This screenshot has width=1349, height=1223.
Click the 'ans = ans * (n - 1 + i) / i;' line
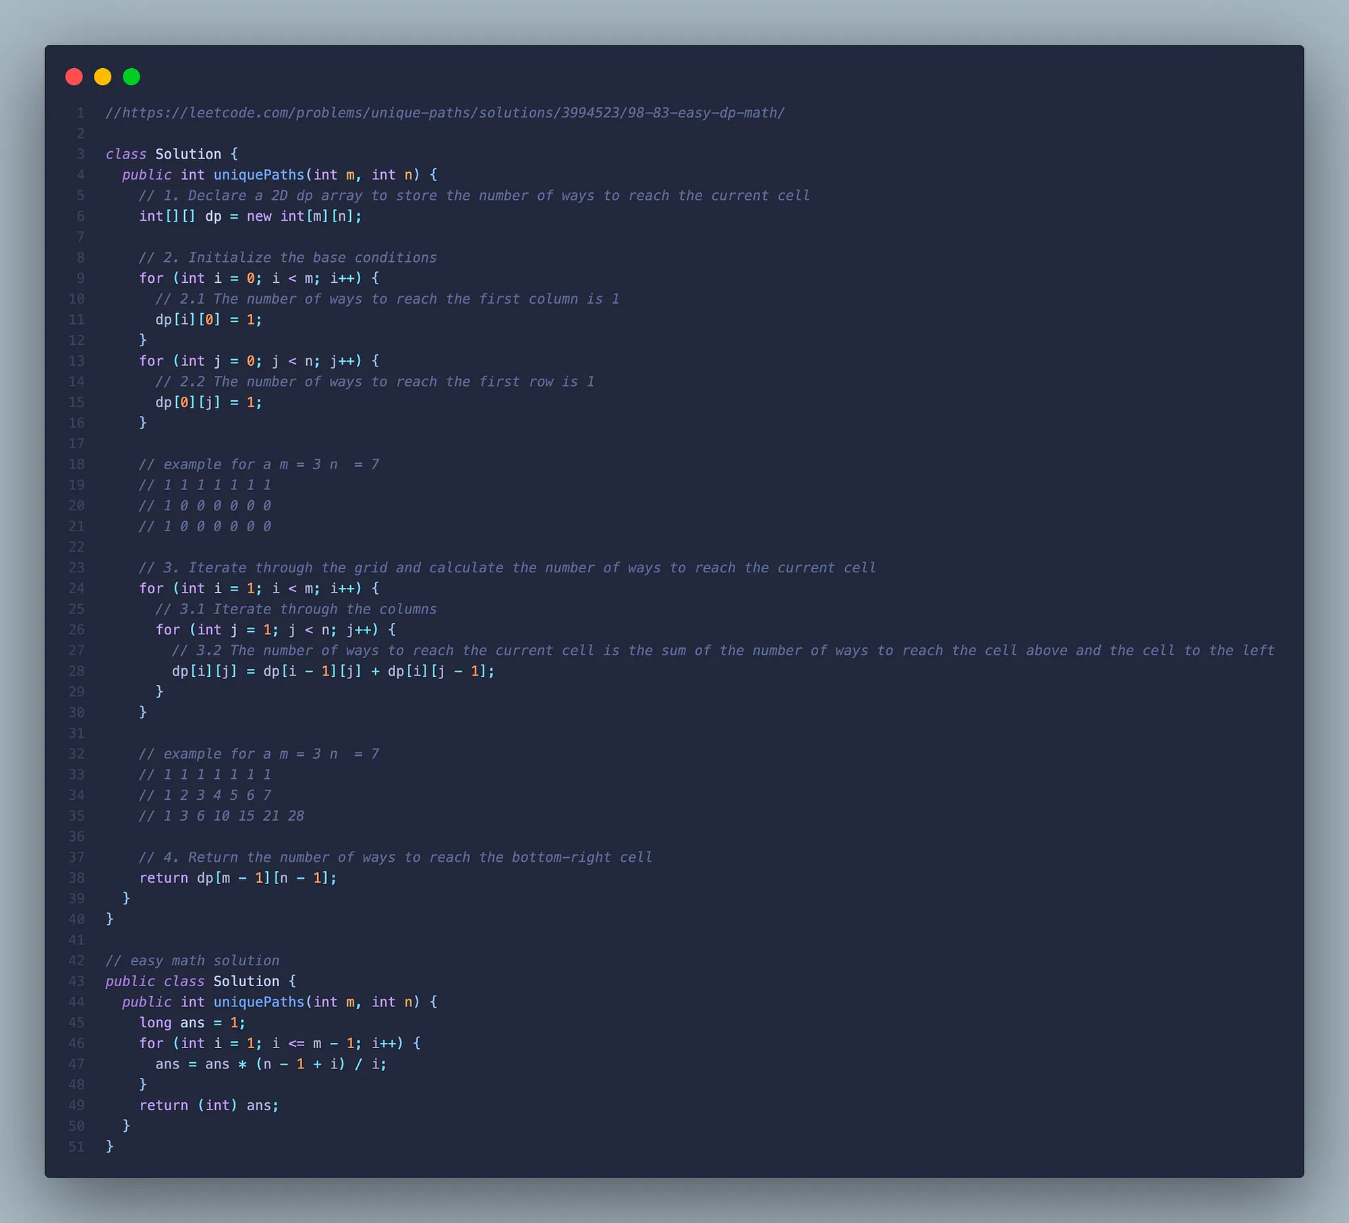(x=270, y=1064)
